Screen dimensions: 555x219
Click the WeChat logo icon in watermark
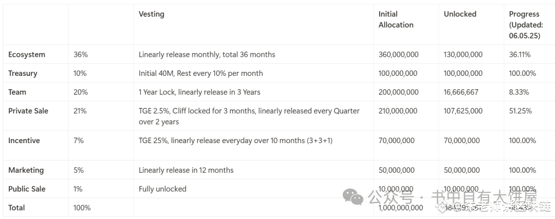353,197
